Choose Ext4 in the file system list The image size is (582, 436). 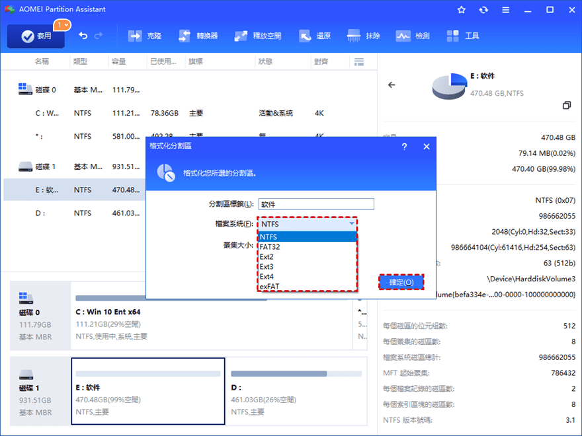(x=307, y=276)
